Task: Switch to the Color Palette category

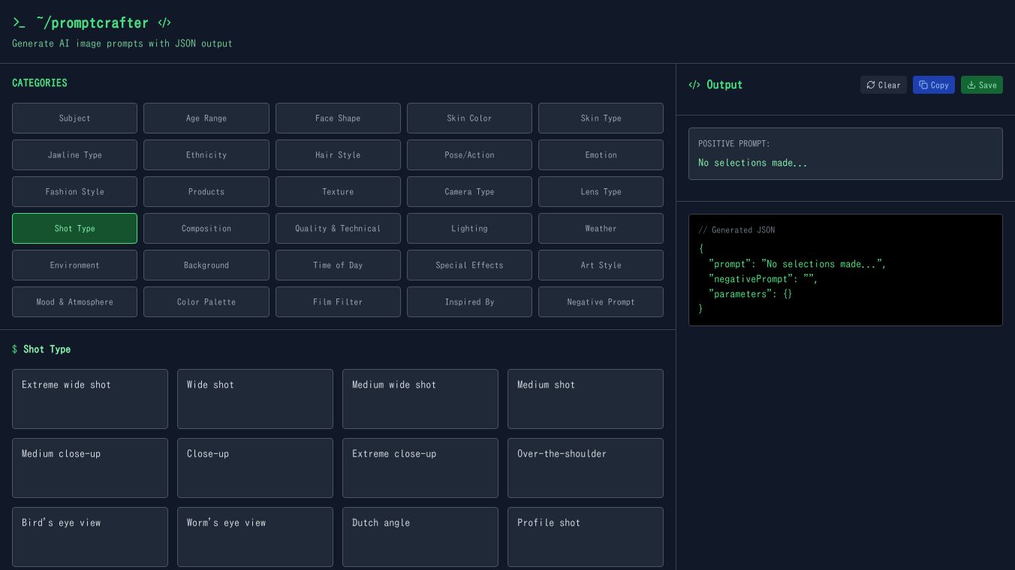Action: pyautogui.click(x=206, y=301)
